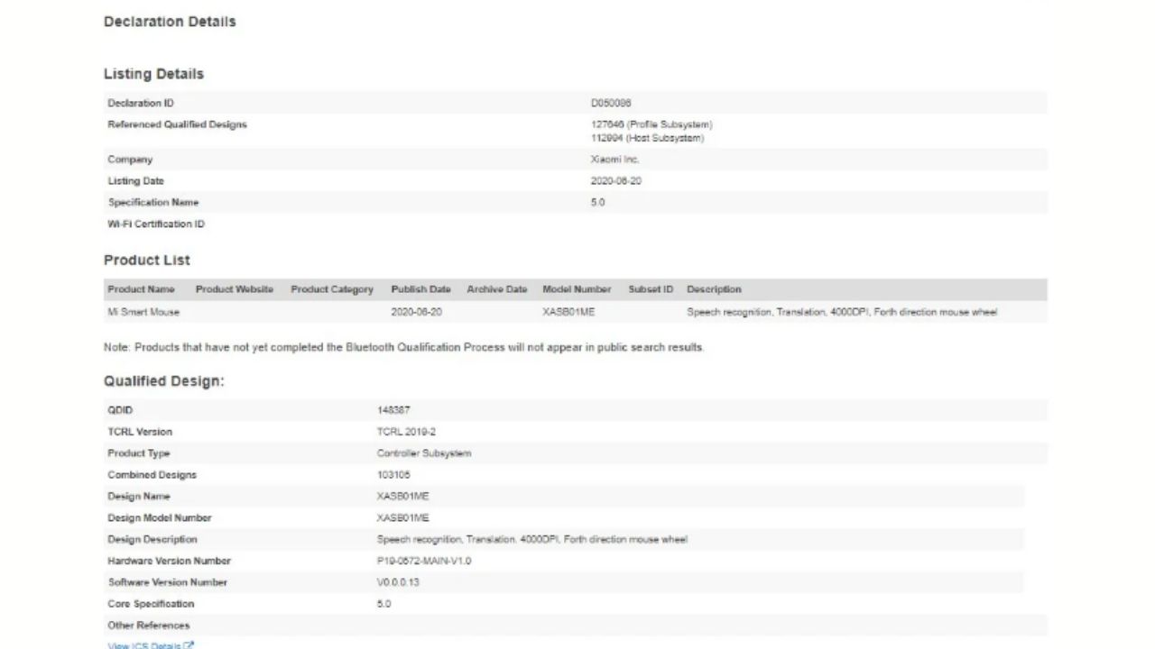
Task: Click the Company label
Action: pos(130,160)
